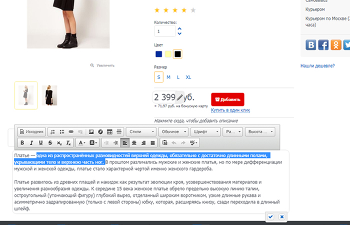Undo last edit
The height and width of the screenshot is (225, 350).
[174, 143]
